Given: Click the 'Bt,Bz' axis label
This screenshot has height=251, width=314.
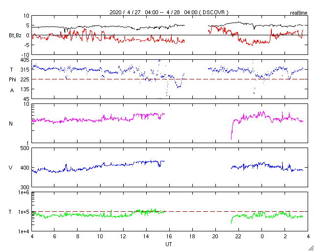Looking at the screenshot, I should click(x=15, y=36).
